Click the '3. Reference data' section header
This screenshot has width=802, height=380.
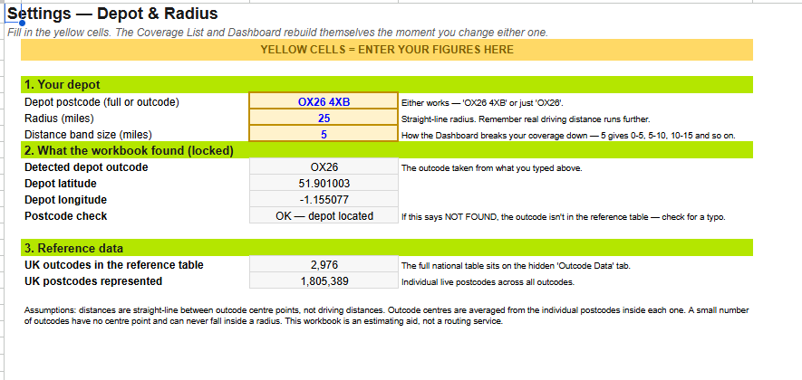387,248
